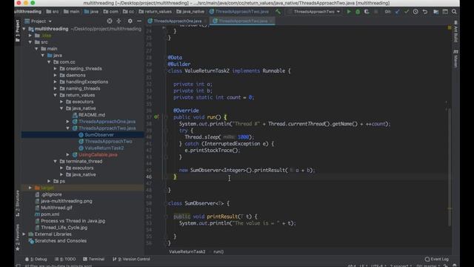Open the Terminal tool window tab
The height and width of the screenshot is (267, 474).
(94, 259)
